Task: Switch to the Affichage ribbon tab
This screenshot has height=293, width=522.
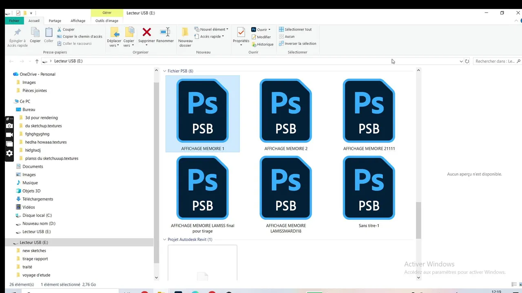Action: [x=78, y=21]
